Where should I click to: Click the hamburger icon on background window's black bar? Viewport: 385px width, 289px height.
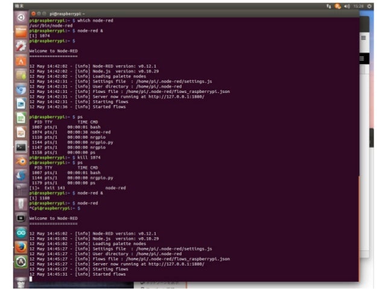(362, 59)
